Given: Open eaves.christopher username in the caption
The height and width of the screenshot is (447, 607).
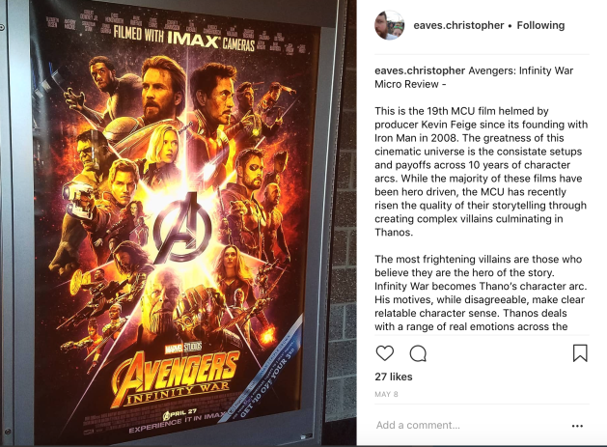Looking at the screenshot, I should tap(420, 70).
